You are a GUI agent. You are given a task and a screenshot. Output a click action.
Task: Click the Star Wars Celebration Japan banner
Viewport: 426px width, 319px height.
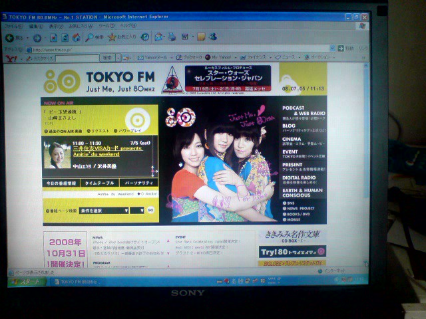tap(228, 78)
